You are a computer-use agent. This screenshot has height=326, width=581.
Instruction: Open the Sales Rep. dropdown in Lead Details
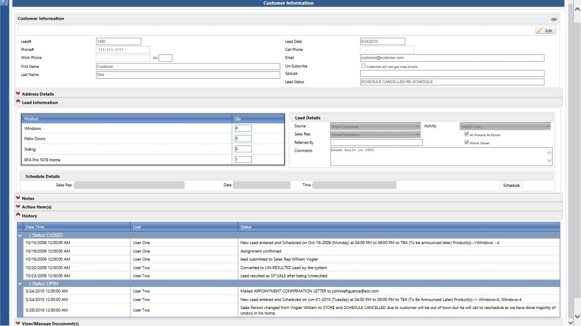[376, 135]
